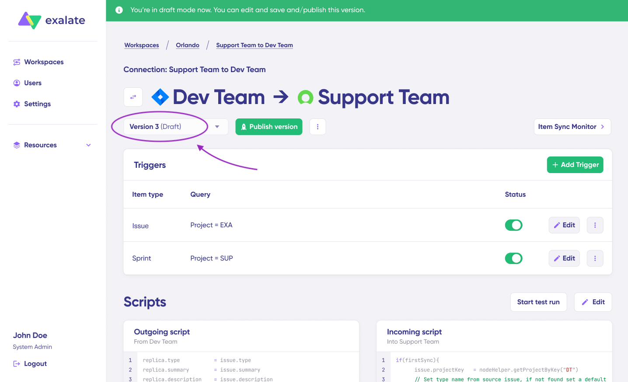Viewport: 628px width, 382px height.
Task: Click 'replica.type' line in outgoing script
Action: pos(197,360)
